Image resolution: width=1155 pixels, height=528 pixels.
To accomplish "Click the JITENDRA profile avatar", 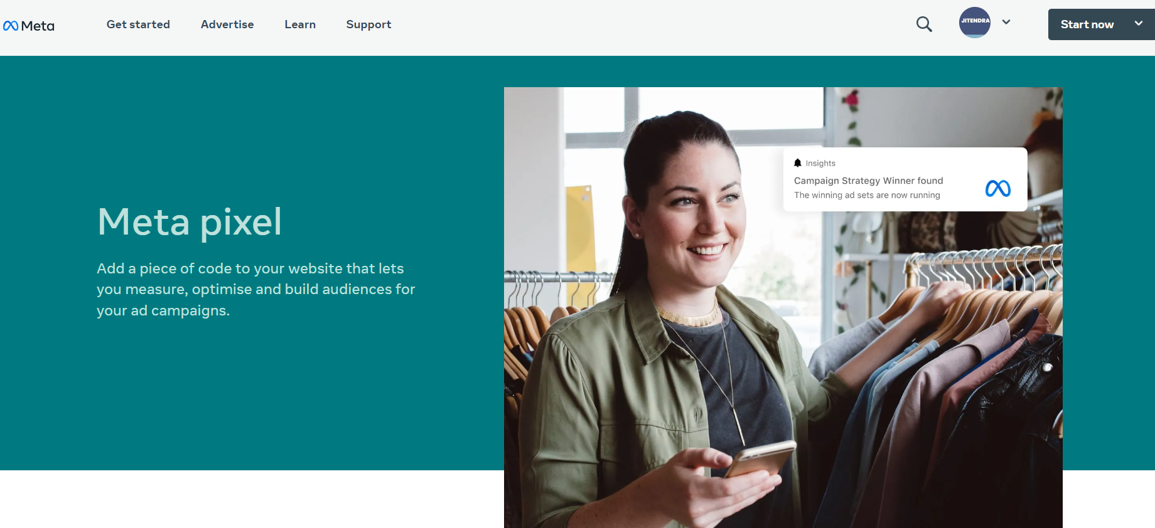I will click(975, 23).
